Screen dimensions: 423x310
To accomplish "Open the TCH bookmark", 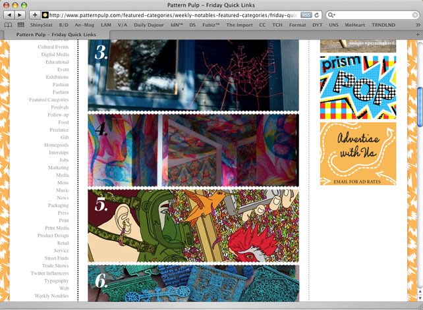I will 277,25.
